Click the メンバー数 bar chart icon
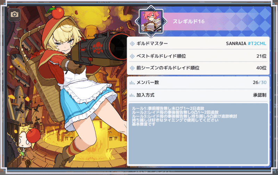The height and width of the screenshot is (175, 278). (x=132, y=82)
